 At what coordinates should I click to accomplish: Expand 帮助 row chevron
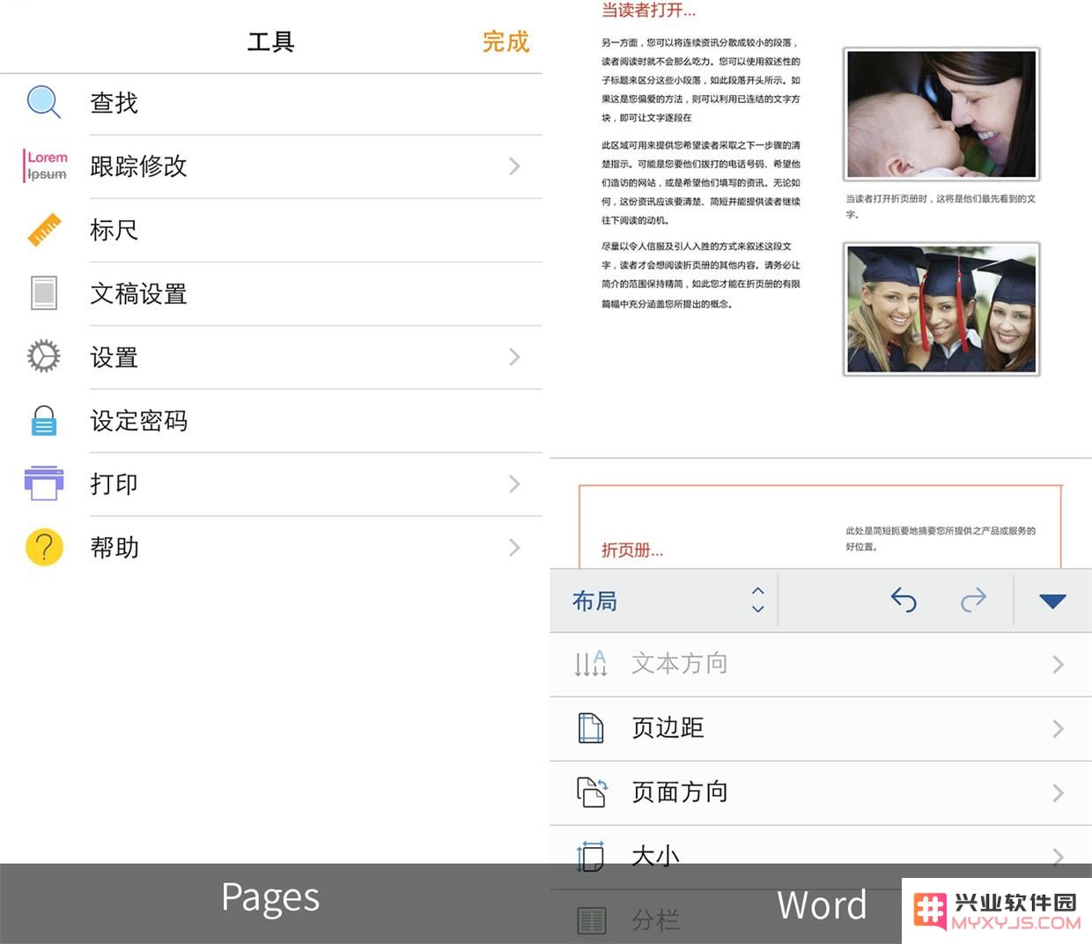pos(515,548)
